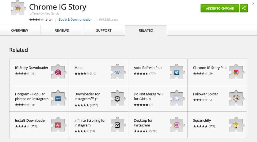Click the Auto Refresh Plus (777) rating
The width and height of the screenshot is (257, 142).
coord(145,74)
